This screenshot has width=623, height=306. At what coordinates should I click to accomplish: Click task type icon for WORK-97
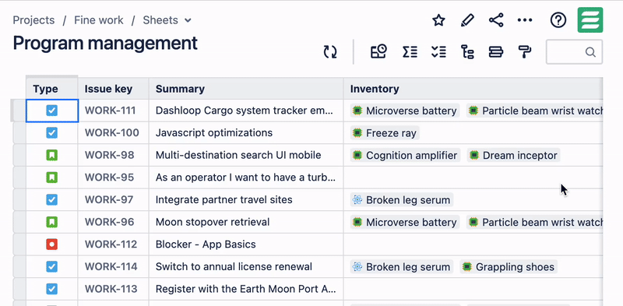(x=51, y=199)
